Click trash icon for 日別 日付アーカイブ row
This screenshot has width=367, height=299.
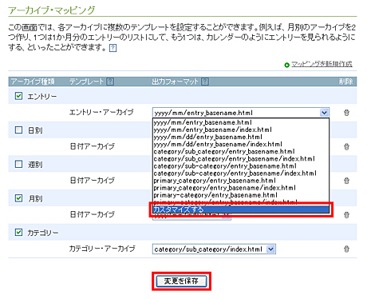[x=346, y=147]
